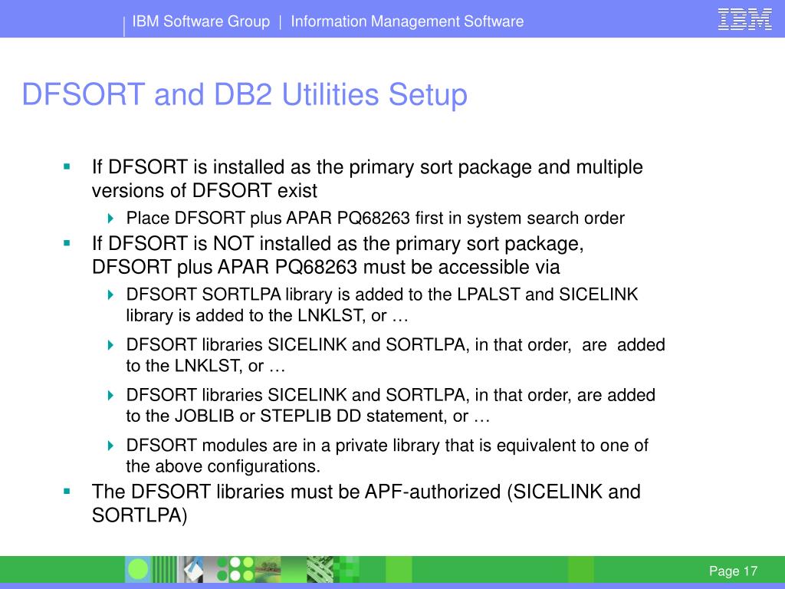Click the arrow bullet before 'Place DFSORT plus APAR'

(x=110, y=219)
